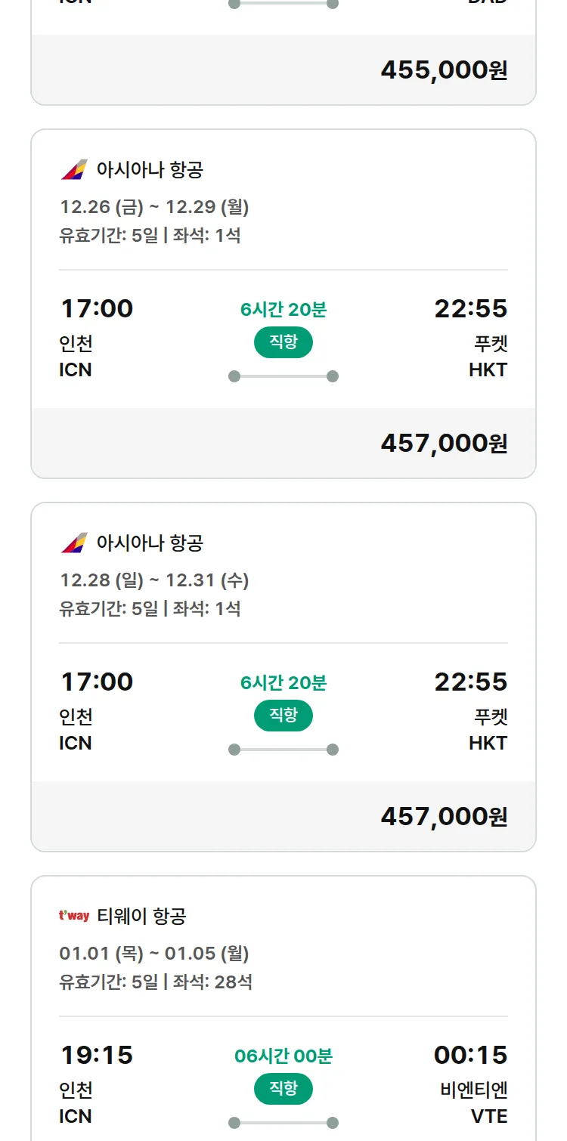Click the 01.01 (목) ~ 01.05 (월) date range
567x1141 pixels.
click(x=154, y=954)
